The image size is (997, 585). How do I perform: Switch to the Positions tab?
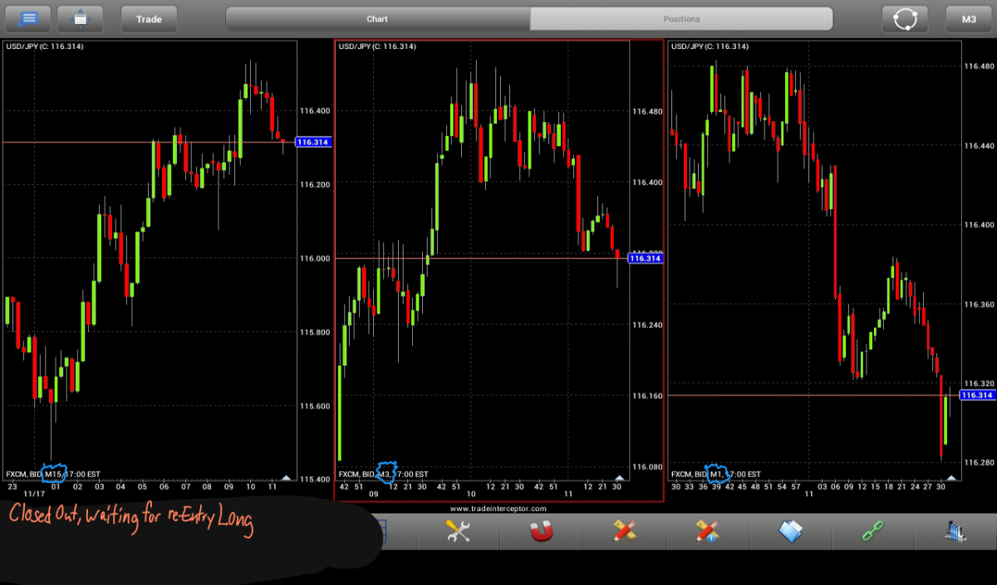(681, 18)
